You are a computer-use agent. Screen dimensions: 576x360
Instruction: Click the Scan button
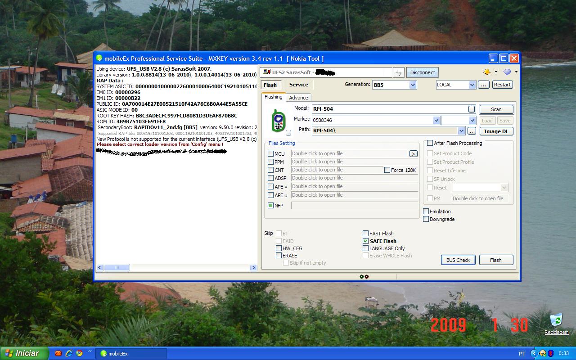click(x=496, y=109)
